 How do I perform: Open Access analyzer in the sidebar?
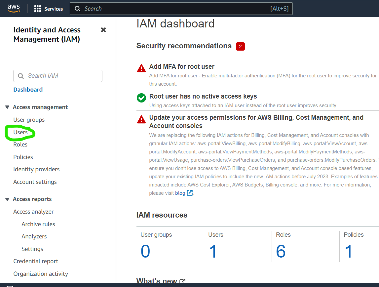click(33, 212)
